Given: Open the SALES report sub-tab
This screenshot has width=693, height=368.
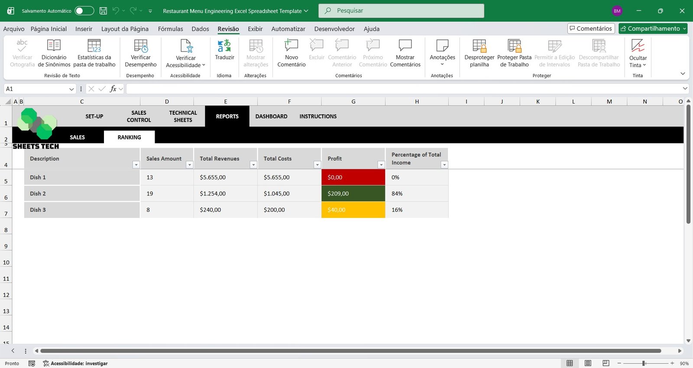Looking at the screenshot, I should point(77,137).
